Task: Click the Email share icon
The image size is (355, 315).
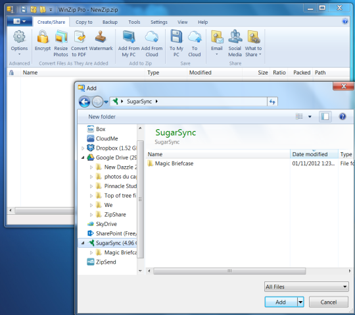Action: (217, 37)
